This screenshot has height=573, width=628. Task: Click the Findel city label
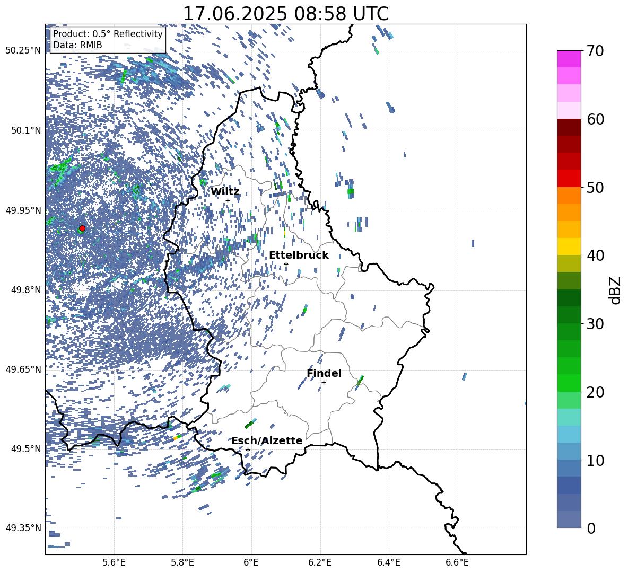tap(324, 373)
